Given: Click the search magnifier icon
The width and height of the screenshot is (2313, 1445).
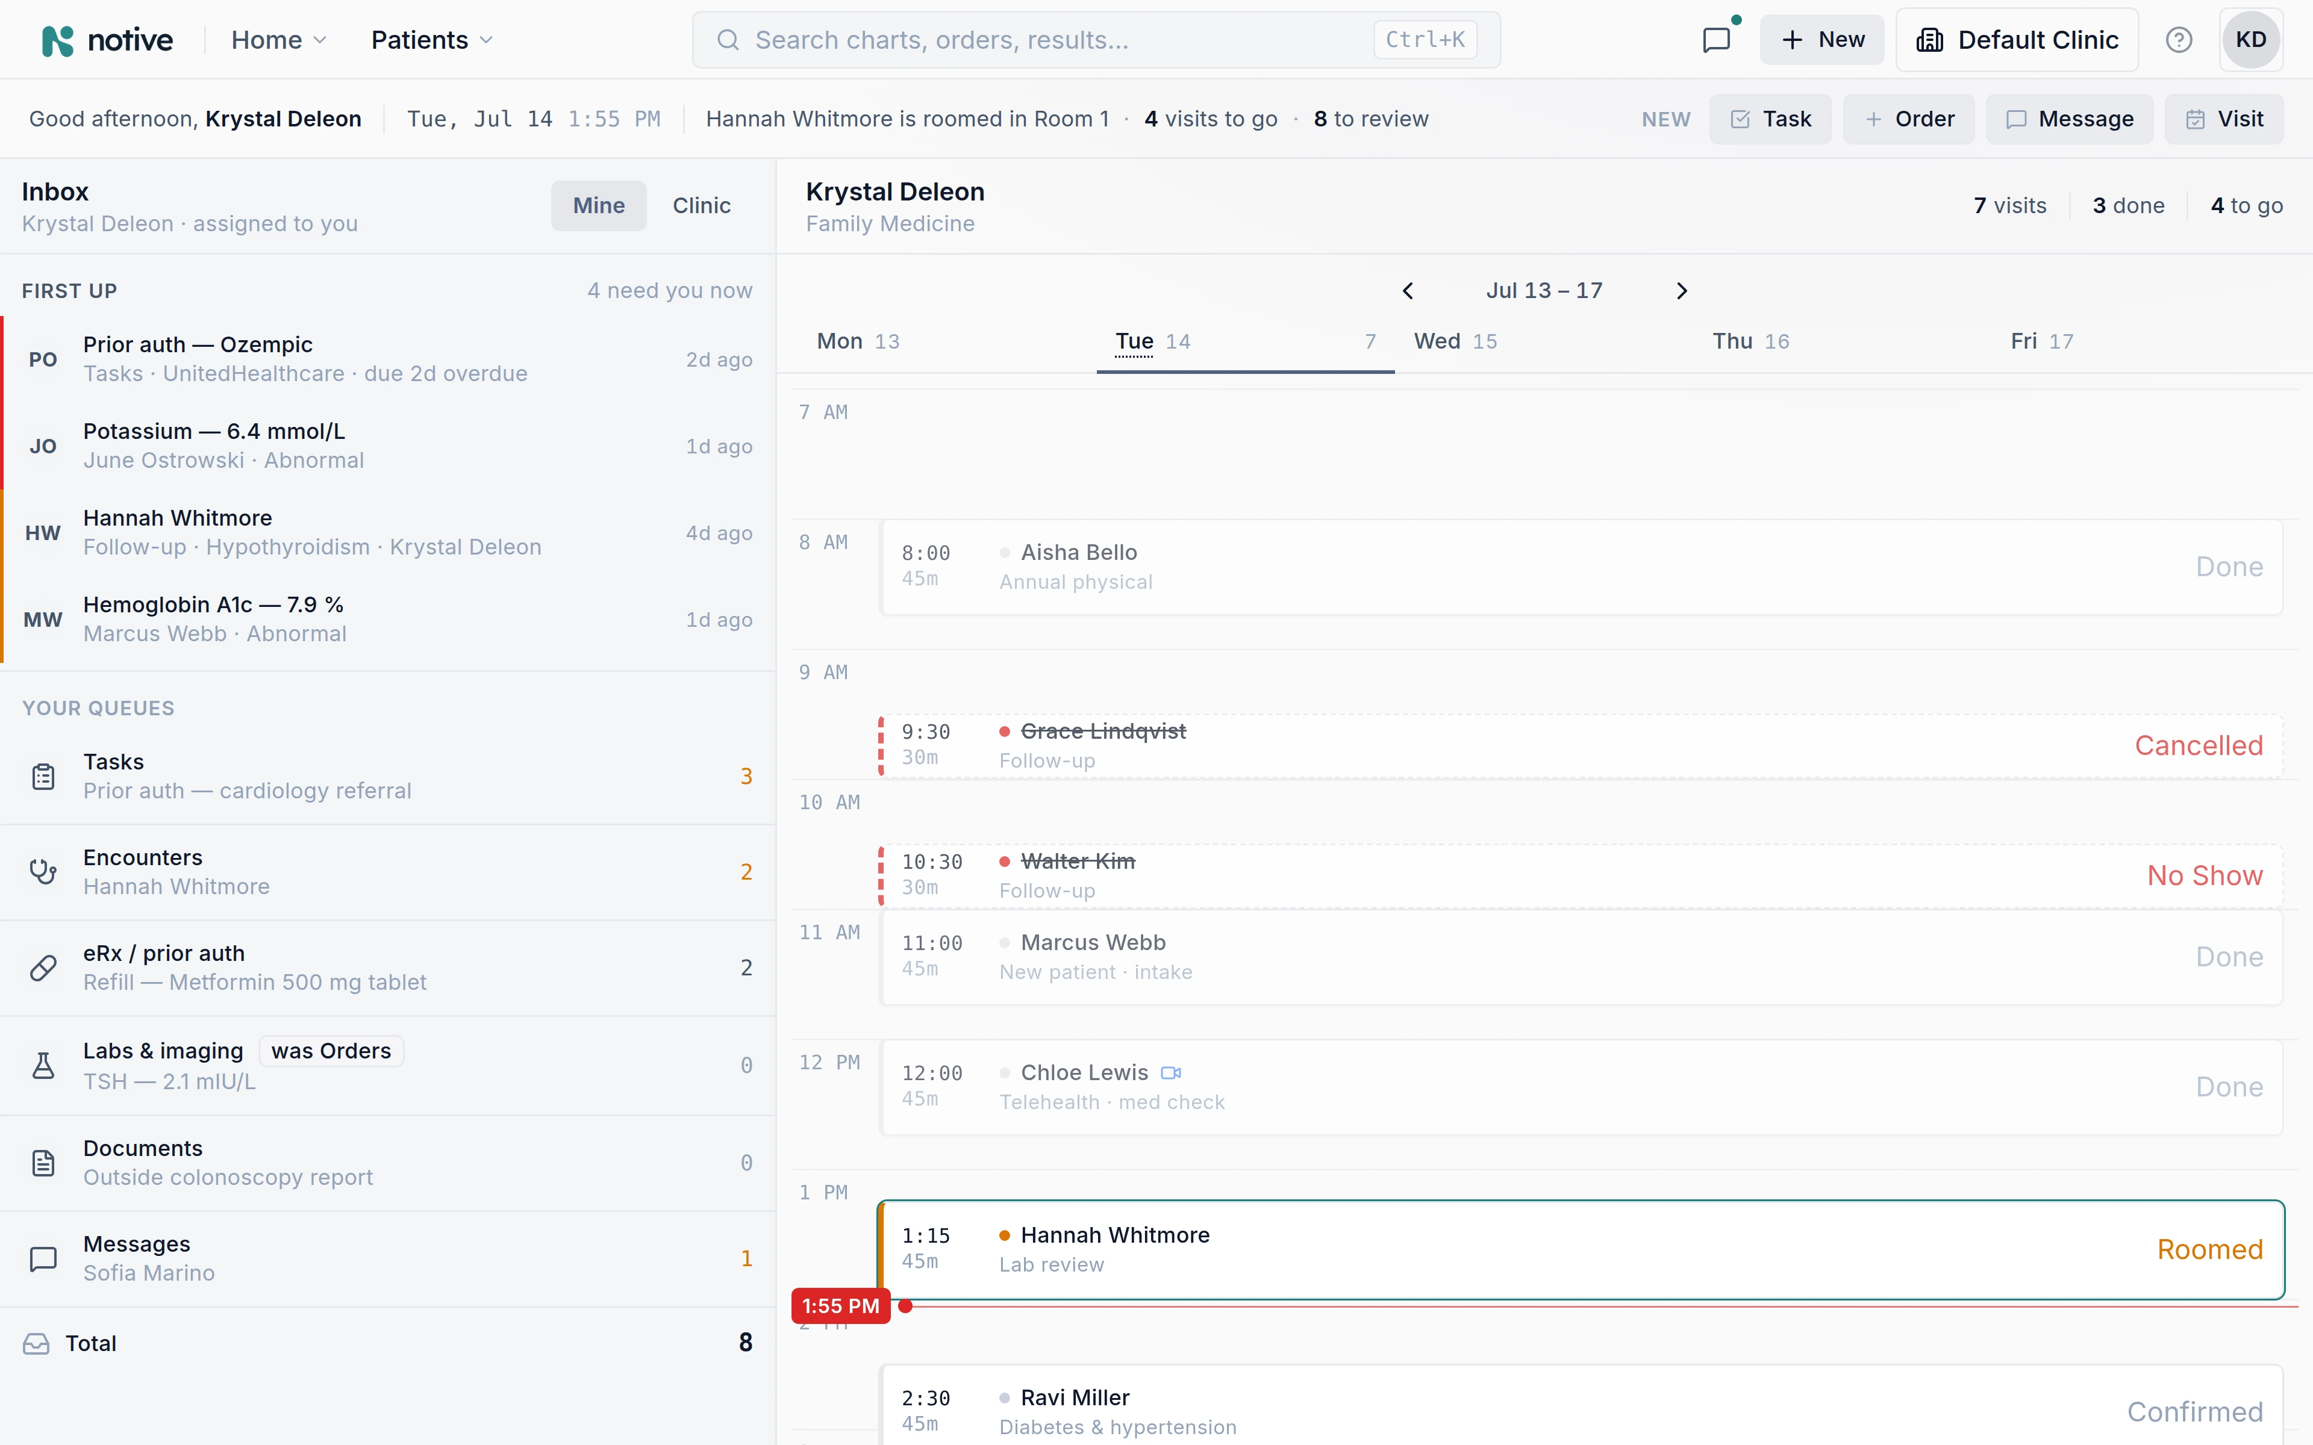Looking at the screenshot, I should click(x=728, y=40).
